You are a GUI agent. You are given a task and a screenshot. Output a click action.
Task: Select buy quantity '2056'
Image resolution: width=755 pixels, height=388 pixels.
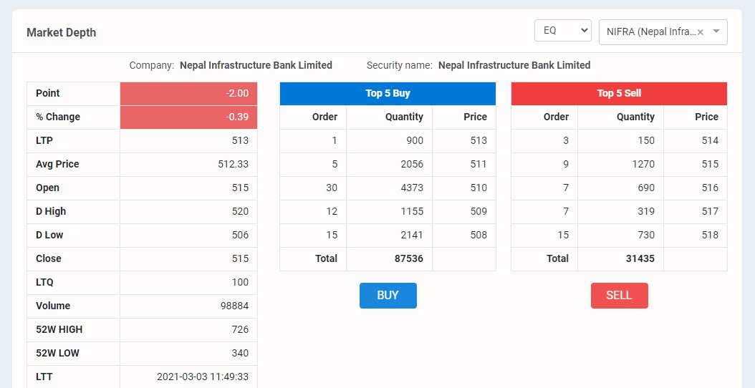point(412,164)
